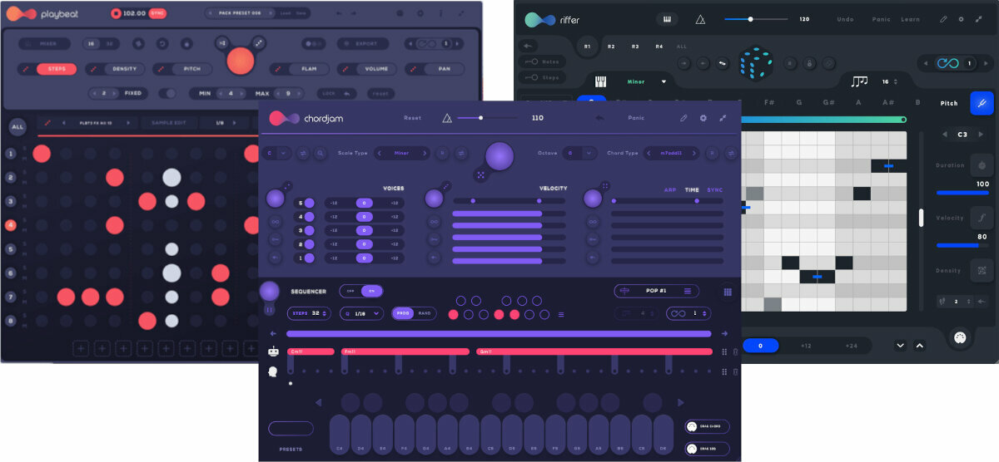Viewport: 999px width, 462px height.
Task: Toggle the SYNC button in Playbeat
Action: click(x=157, y=13)
